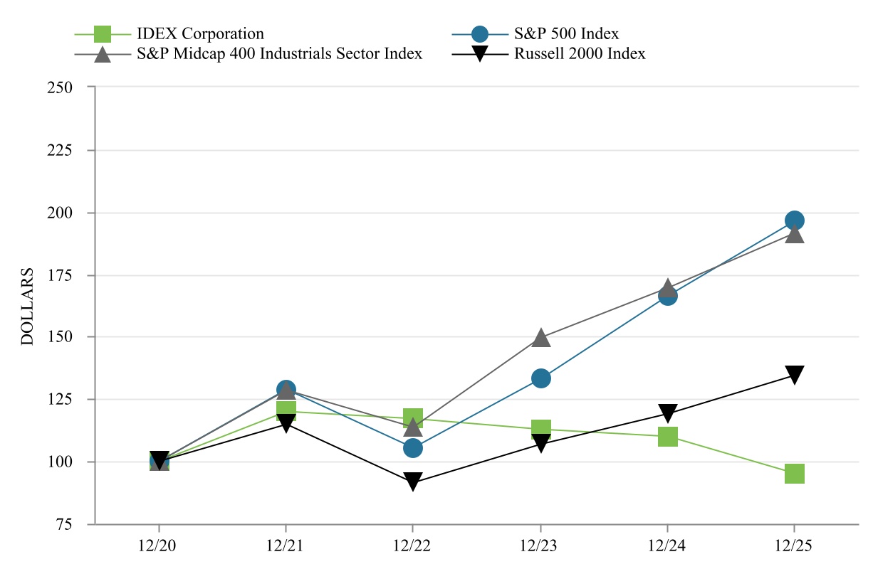The width and height of the screenshot is (873, 569).
Task: Click the IDEX Corporation green square legend marker
Action: pyautogui.click(x=103, y=33)
